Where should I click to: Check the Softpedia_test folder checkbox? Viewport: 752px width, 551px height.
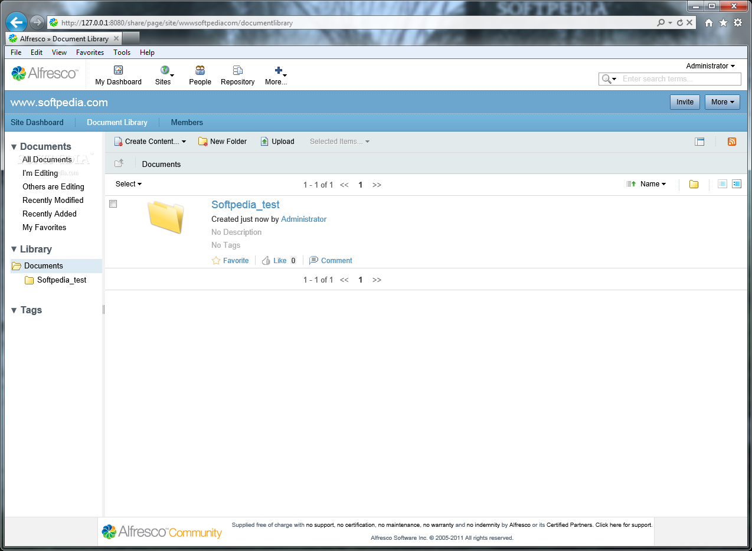point(113,204)
